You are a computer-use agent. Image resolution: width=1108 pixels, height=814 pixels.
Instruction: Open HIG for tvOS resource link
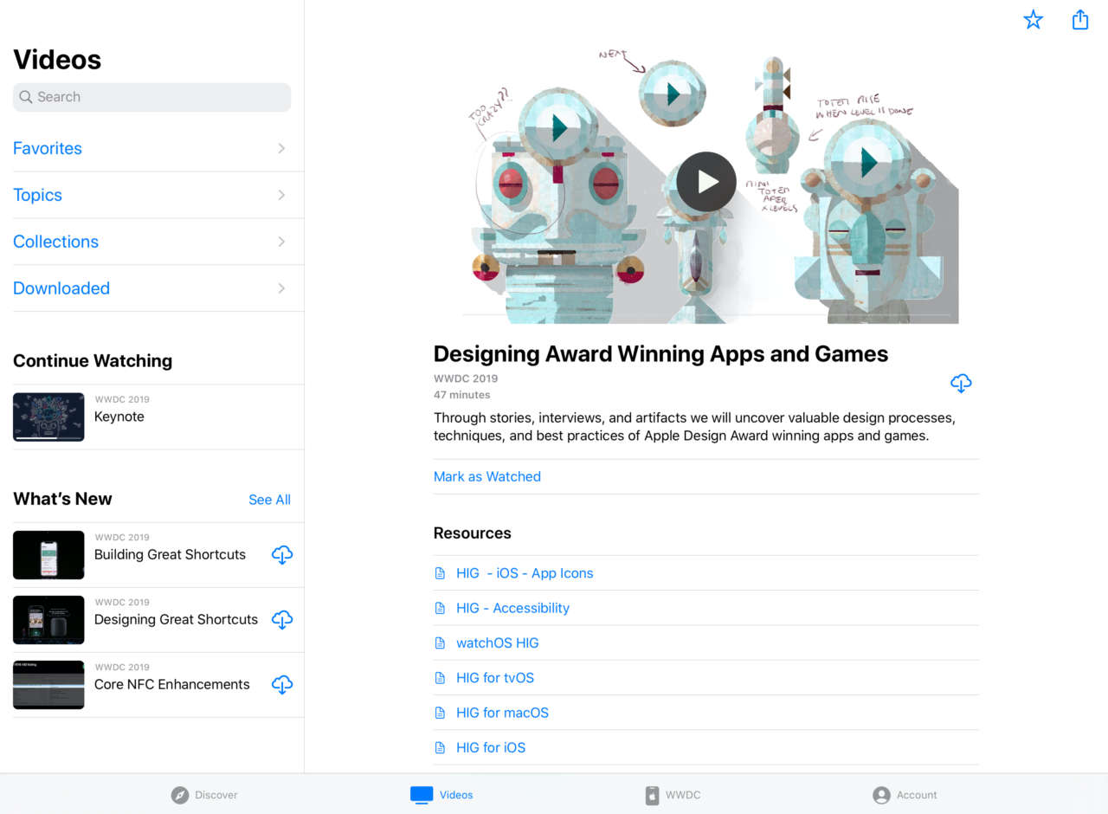tap(495, 677)
